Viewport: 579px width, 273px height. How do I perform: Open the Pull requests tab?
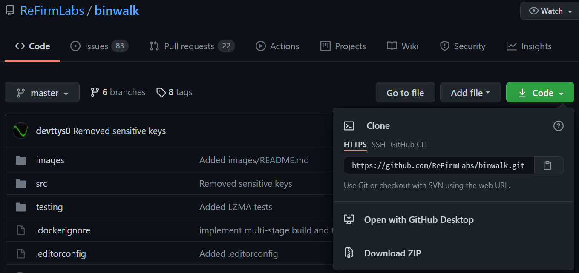tap(192, 46)
